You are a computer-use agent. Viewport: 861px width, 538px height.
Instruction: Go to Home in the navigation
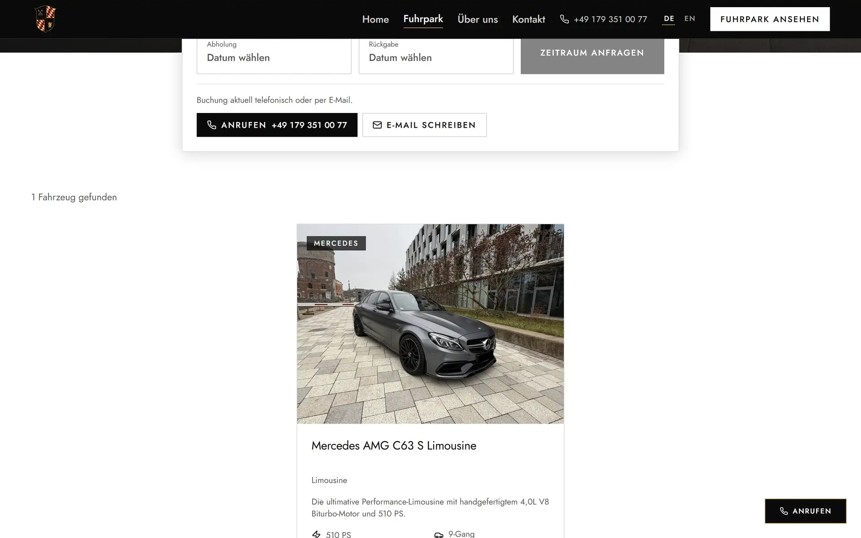pyautogui.click(x=375, y=19)
